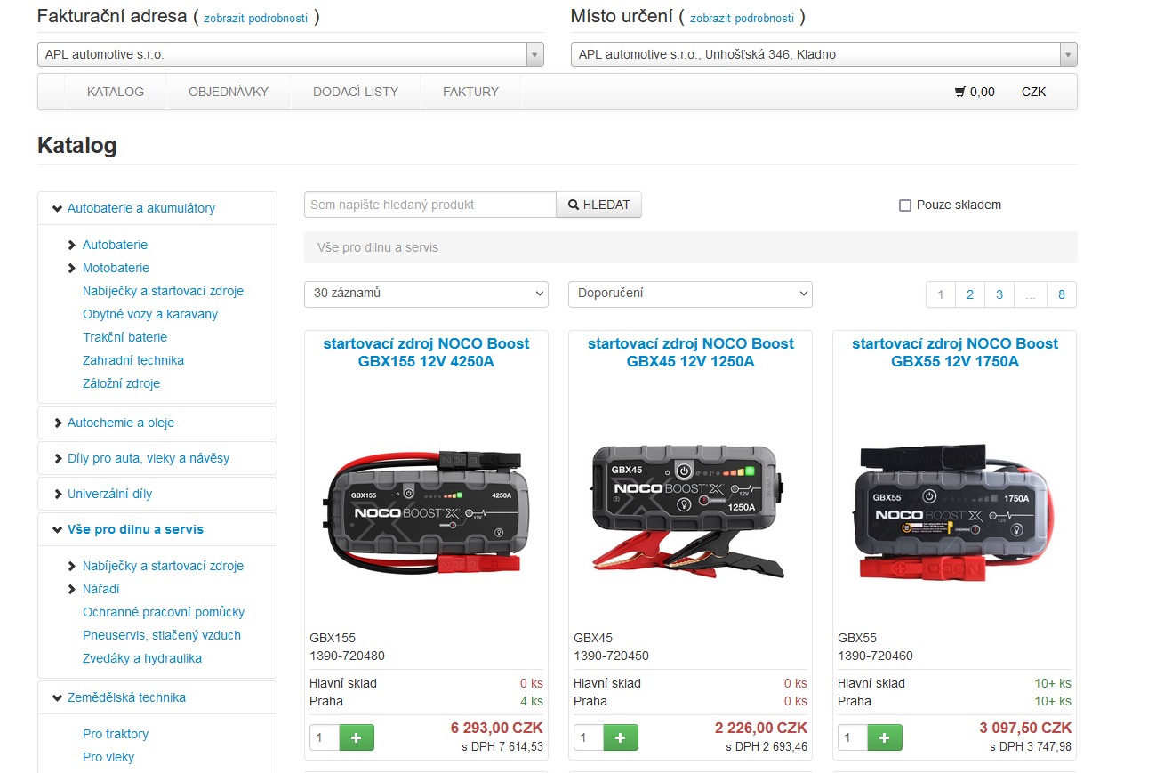Open the Pro traktory category

(x=116, y=734)
